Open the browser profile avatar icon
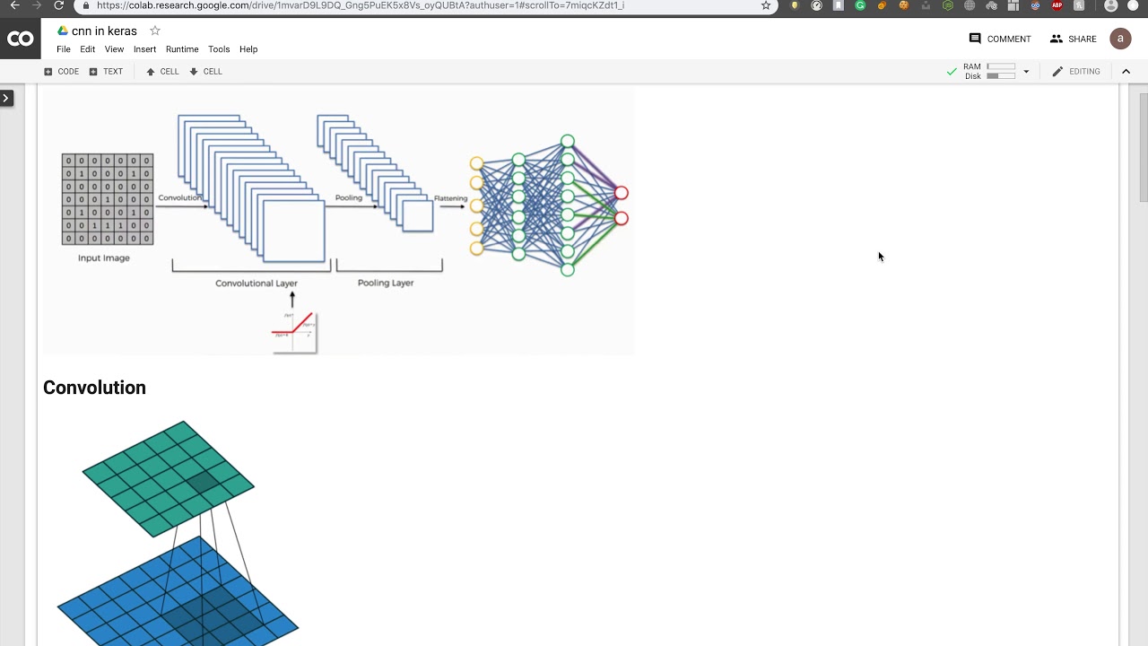The image size is (1148, 646). tap(1111, 5)
